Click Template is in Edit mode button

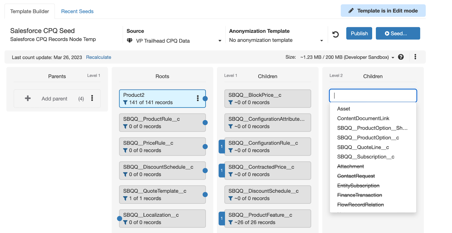[x=383, y=11]
